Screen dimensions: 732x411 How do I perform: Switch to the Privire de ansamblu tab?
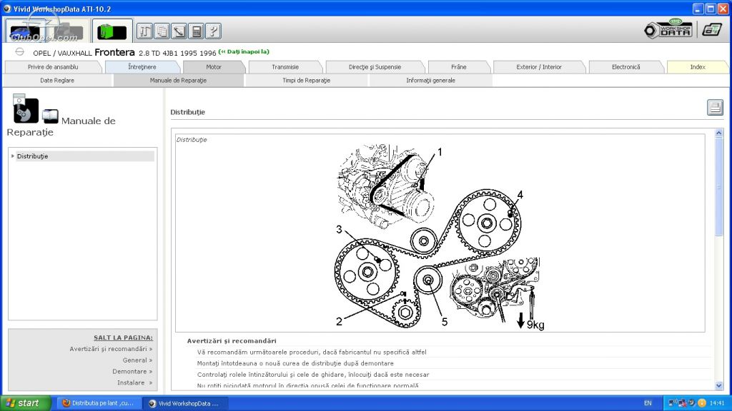pyautogui.click(x=53, y=67)
